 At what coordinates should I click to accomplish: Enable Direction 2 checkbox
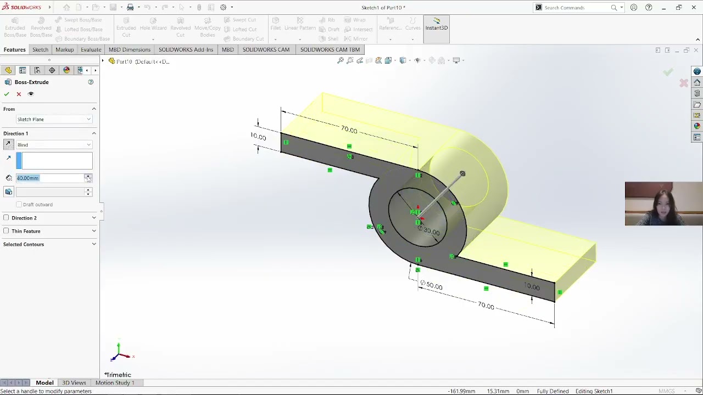click(6, 218)
